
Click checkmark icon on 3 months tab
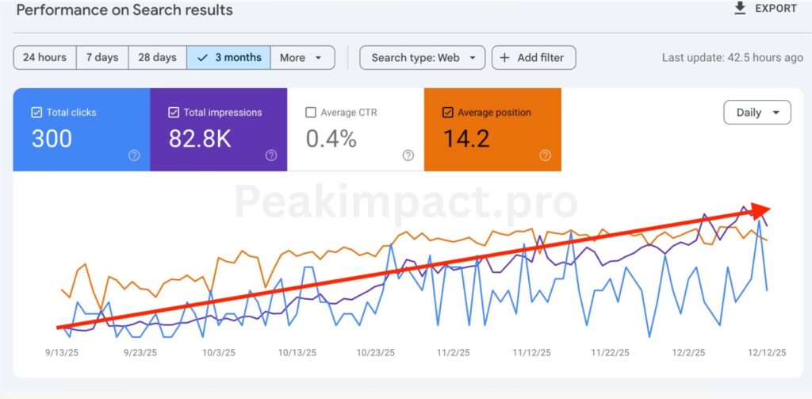pos(203,58)
